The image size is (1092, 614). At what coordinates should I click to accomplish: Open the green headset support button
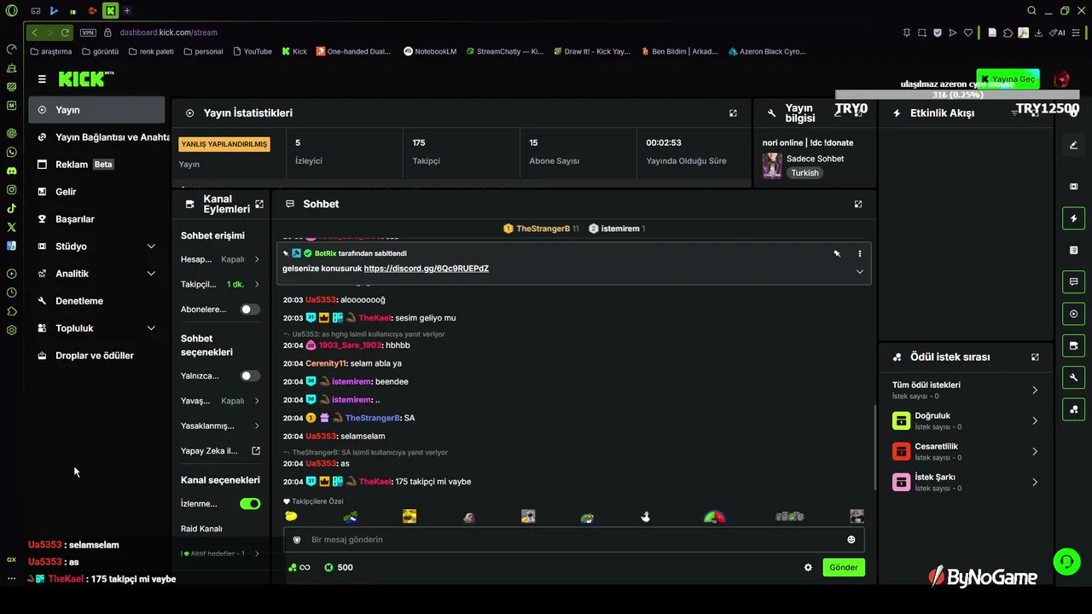1066,561
